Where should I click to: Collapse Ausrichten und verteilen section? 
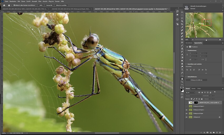186,64
